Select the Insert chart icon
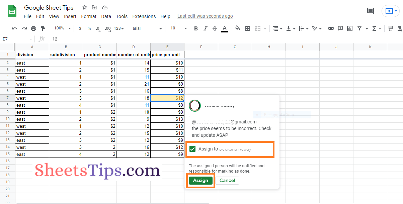The width and height of the screenshot is (403, 204). pyautogui.click(x=350, y=28)
